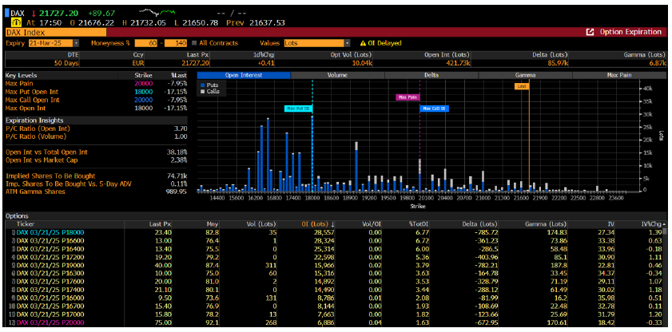Screen dimensions: 672x332
Task: Click the Max Put Open Int strike 18000
Action: pyautogui.click(x=144, y=92)
